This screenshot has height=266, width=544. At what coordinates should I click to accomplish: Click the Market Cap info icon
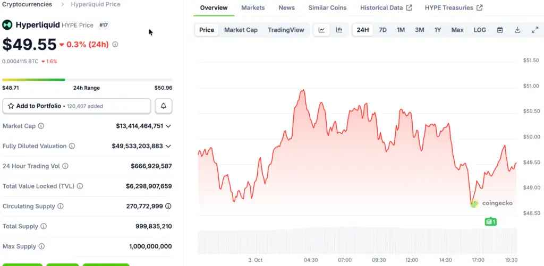[41, 126]
